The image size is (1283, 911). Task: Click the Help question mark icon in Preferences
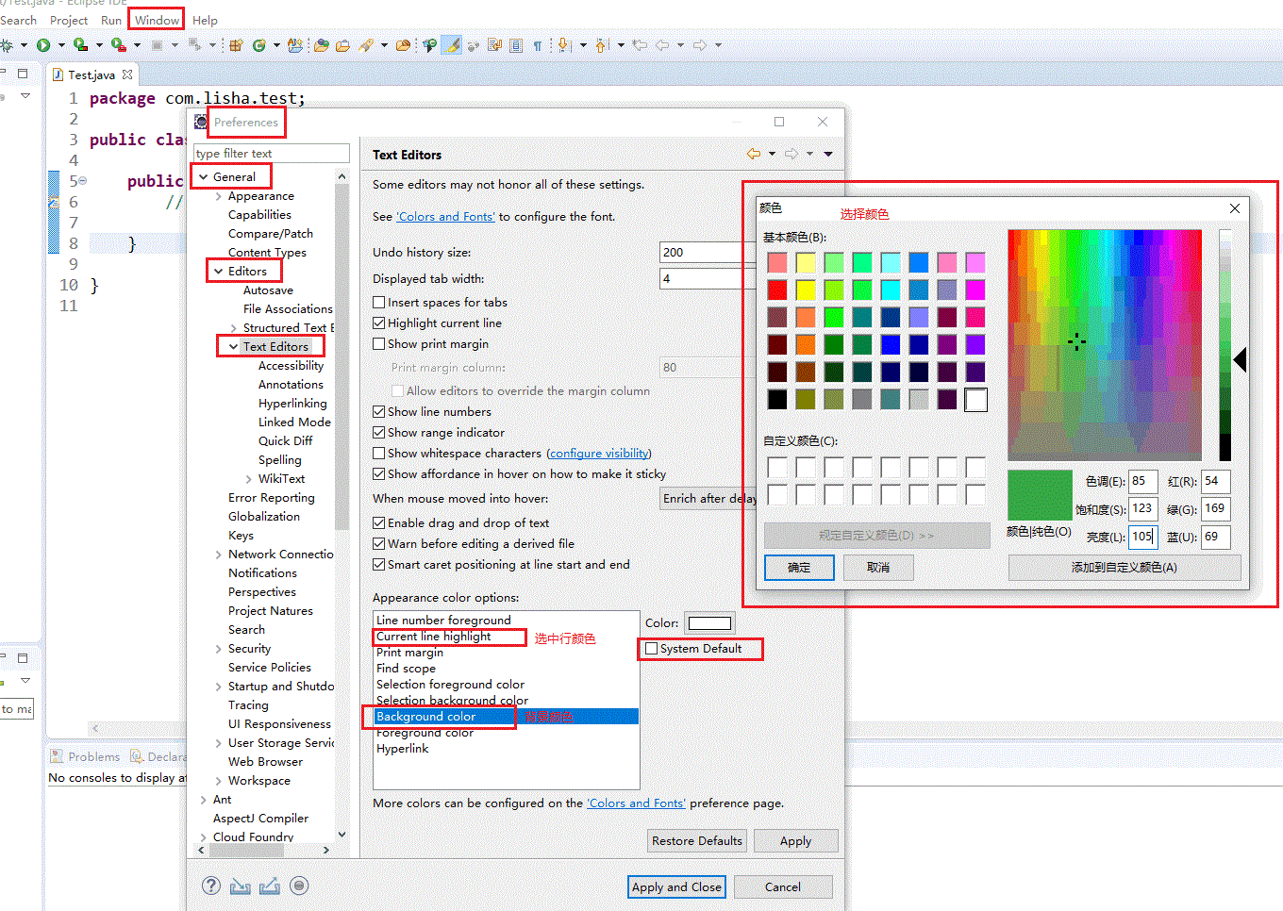(211, 886)
